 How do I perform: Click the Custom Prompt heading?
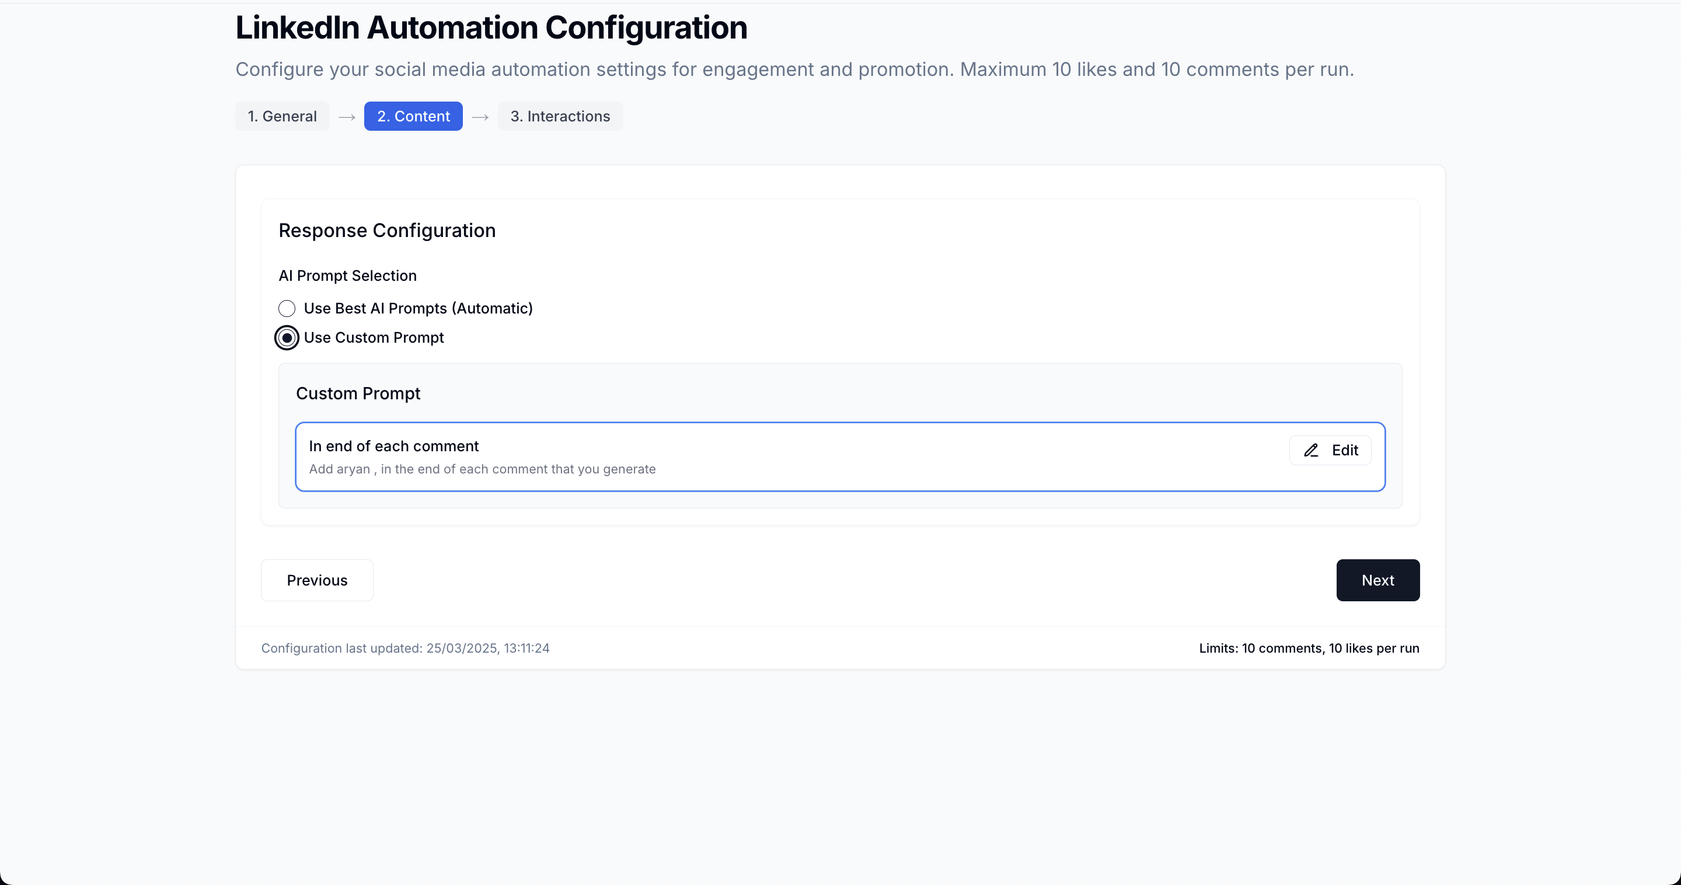(358, 393)
